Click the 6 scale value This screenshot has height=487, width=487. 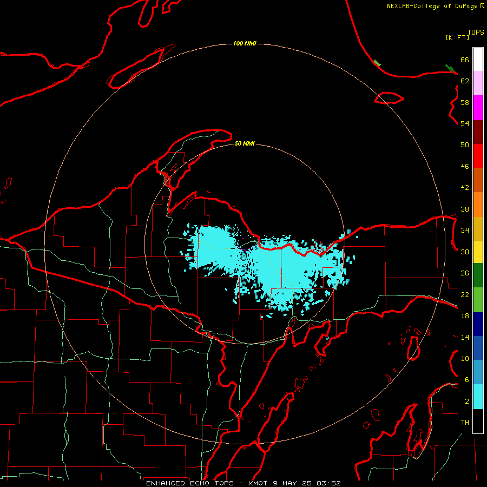(467, 379)
